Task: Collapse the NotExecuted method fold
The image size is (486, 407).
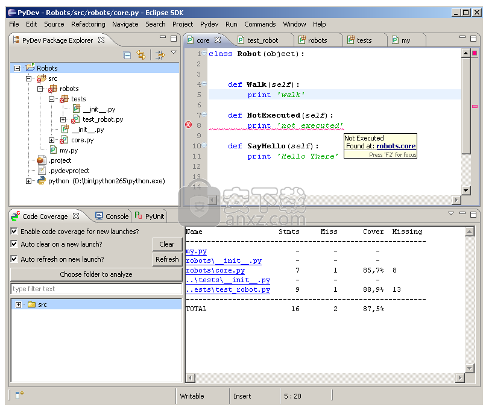Action: [204, 115]
